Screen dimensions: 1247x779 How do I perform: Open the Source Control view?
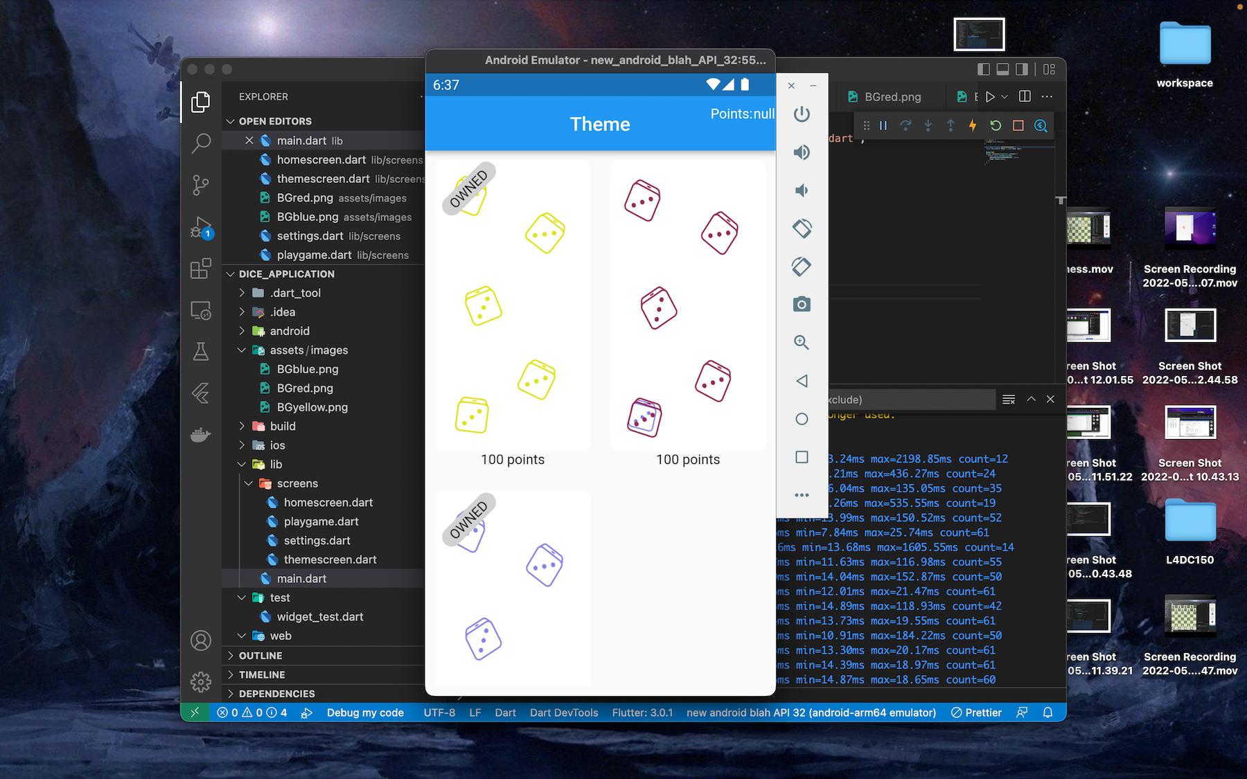click(x=201, y=185)
